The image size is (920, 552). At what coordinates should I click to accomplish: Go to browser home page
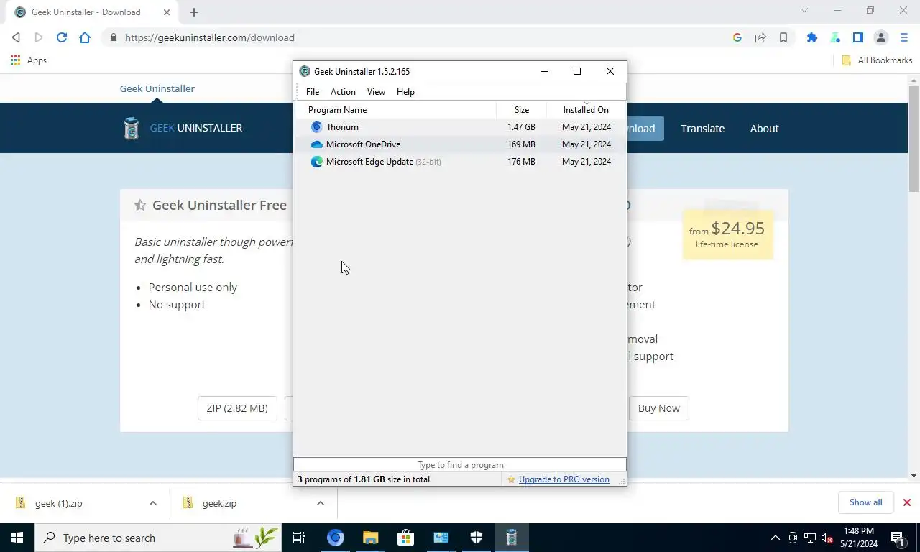click(85, 37)
